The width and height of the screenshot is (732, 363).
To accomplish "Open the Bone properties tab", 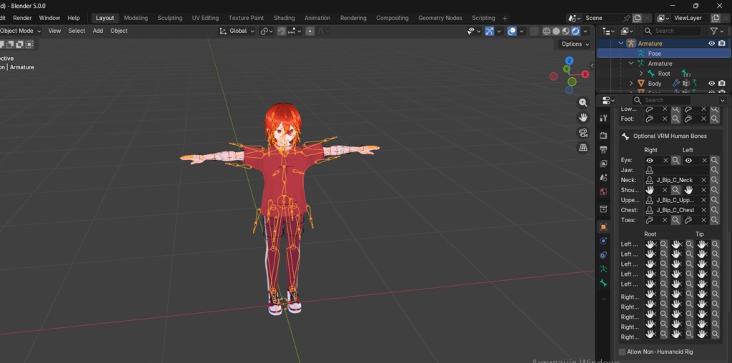I will (x=603, y=283).
